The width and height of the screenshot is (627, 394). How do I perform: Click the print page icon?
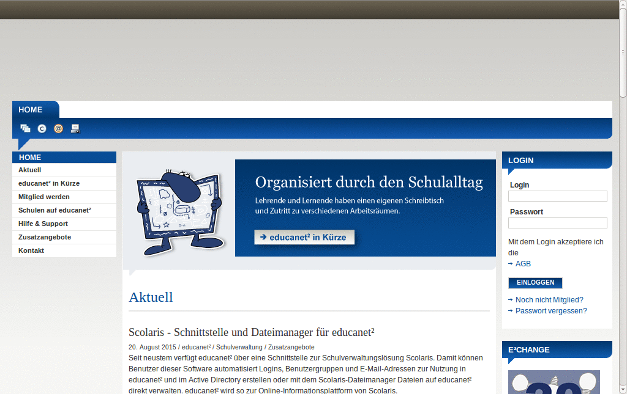pos(75,128)
